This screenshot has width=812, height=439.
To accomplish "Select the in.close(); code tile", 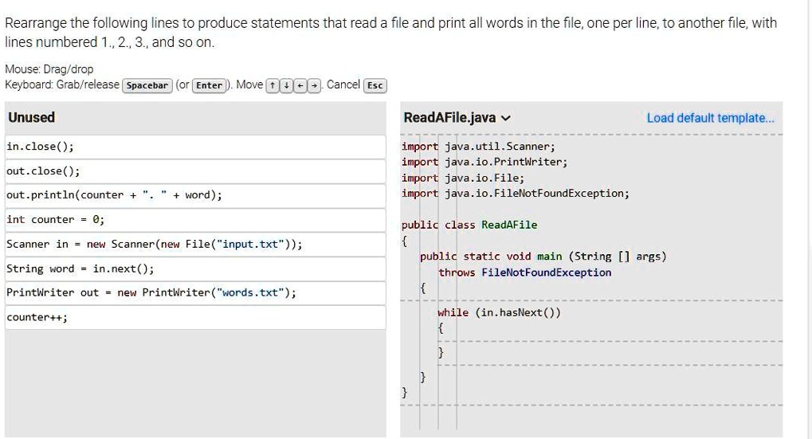I will pos(195,147).
